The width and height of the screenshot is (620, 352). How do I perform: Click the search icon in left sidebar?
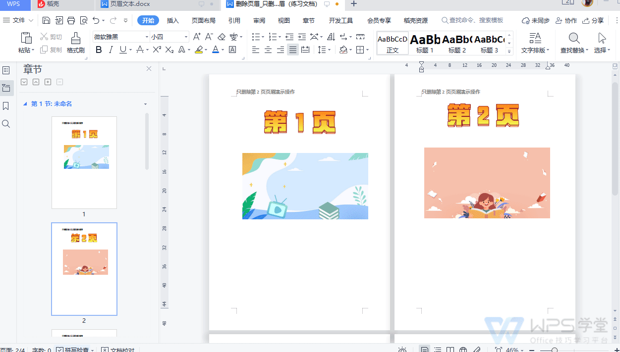pos(6,124)
